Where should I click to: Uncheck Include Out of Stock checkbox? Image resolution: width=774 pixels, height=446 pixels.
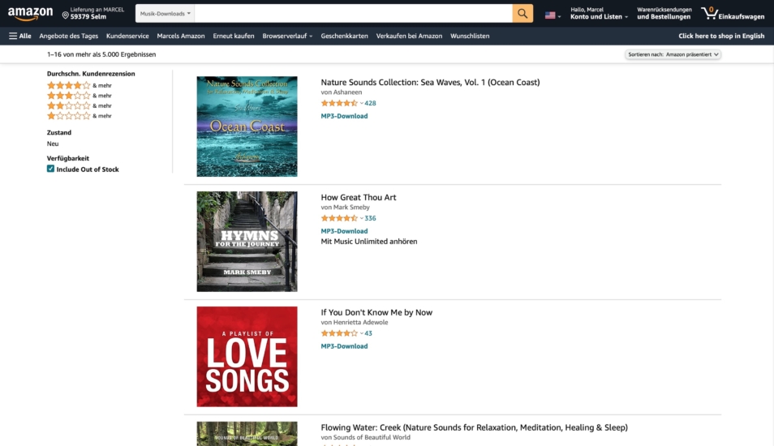pos(51,169)
